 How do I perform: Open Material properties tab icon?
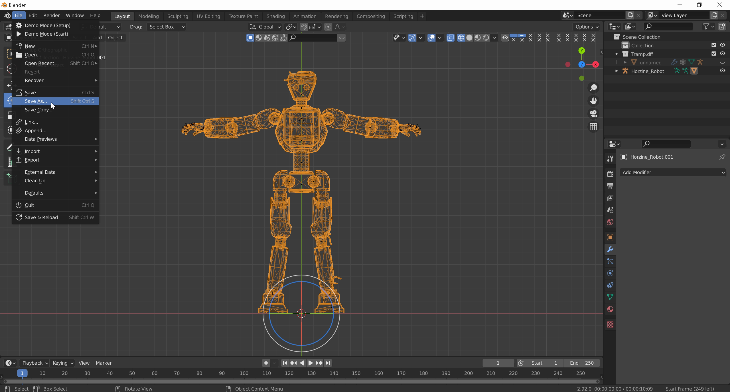tap(610, 309)
